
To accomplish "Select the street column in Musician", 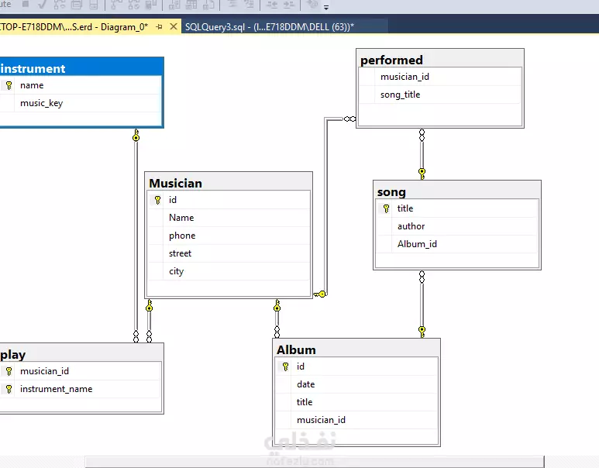I will [x=229, y=253].
